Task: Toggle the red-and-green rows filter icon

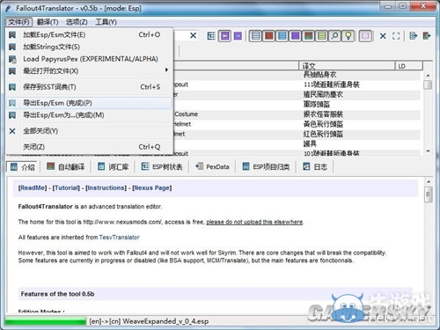Action: coord(309,36)
